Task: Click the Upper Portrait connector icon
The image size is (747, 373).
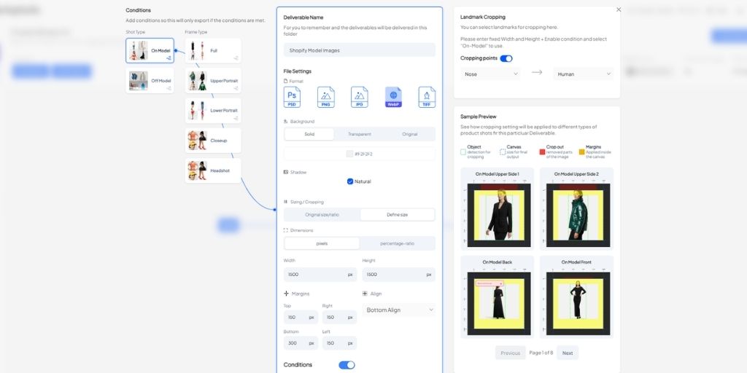Action: point(236,88)
